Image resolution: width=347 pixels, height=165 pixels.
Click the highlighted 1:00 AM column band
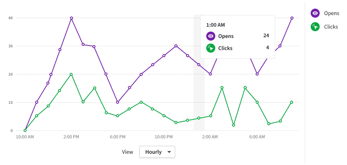click(199, 72)
